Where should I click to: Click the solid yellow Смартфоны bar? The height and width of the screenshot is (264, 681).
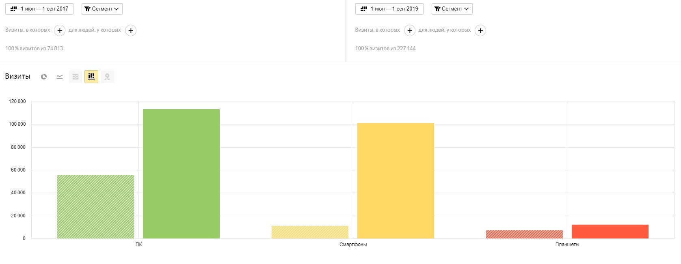point(396,181)
